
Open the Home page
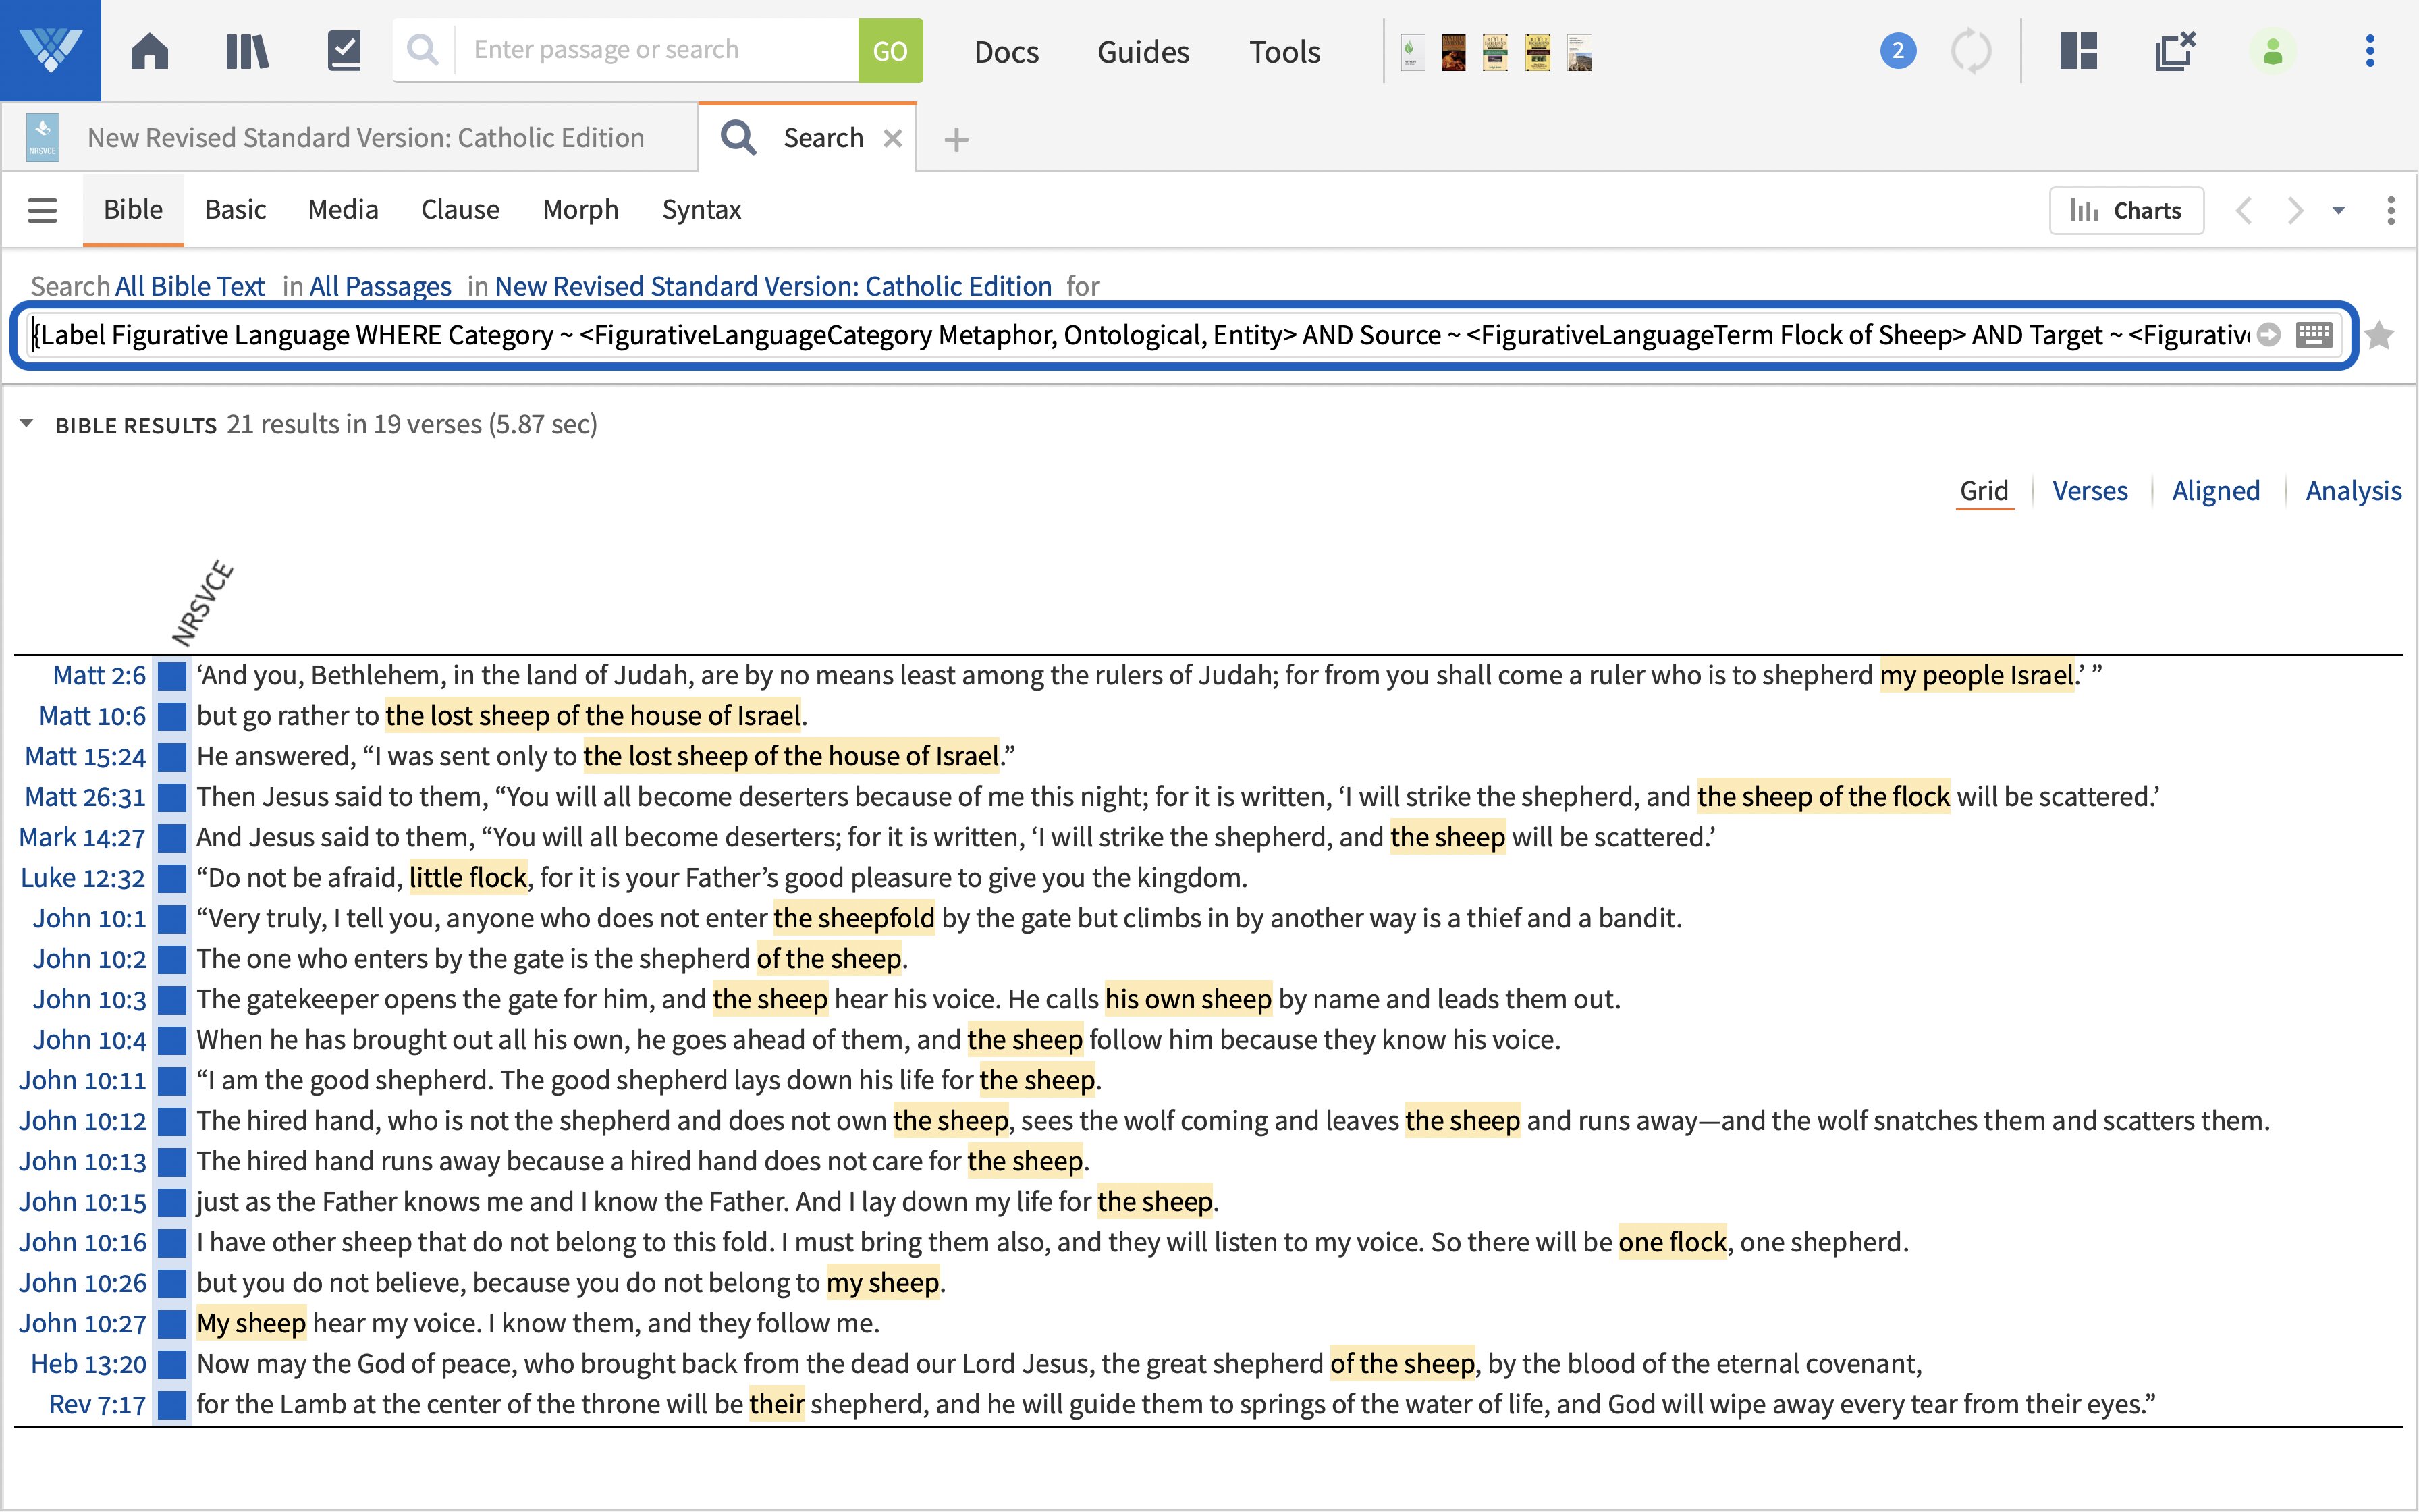click(150, 50)
